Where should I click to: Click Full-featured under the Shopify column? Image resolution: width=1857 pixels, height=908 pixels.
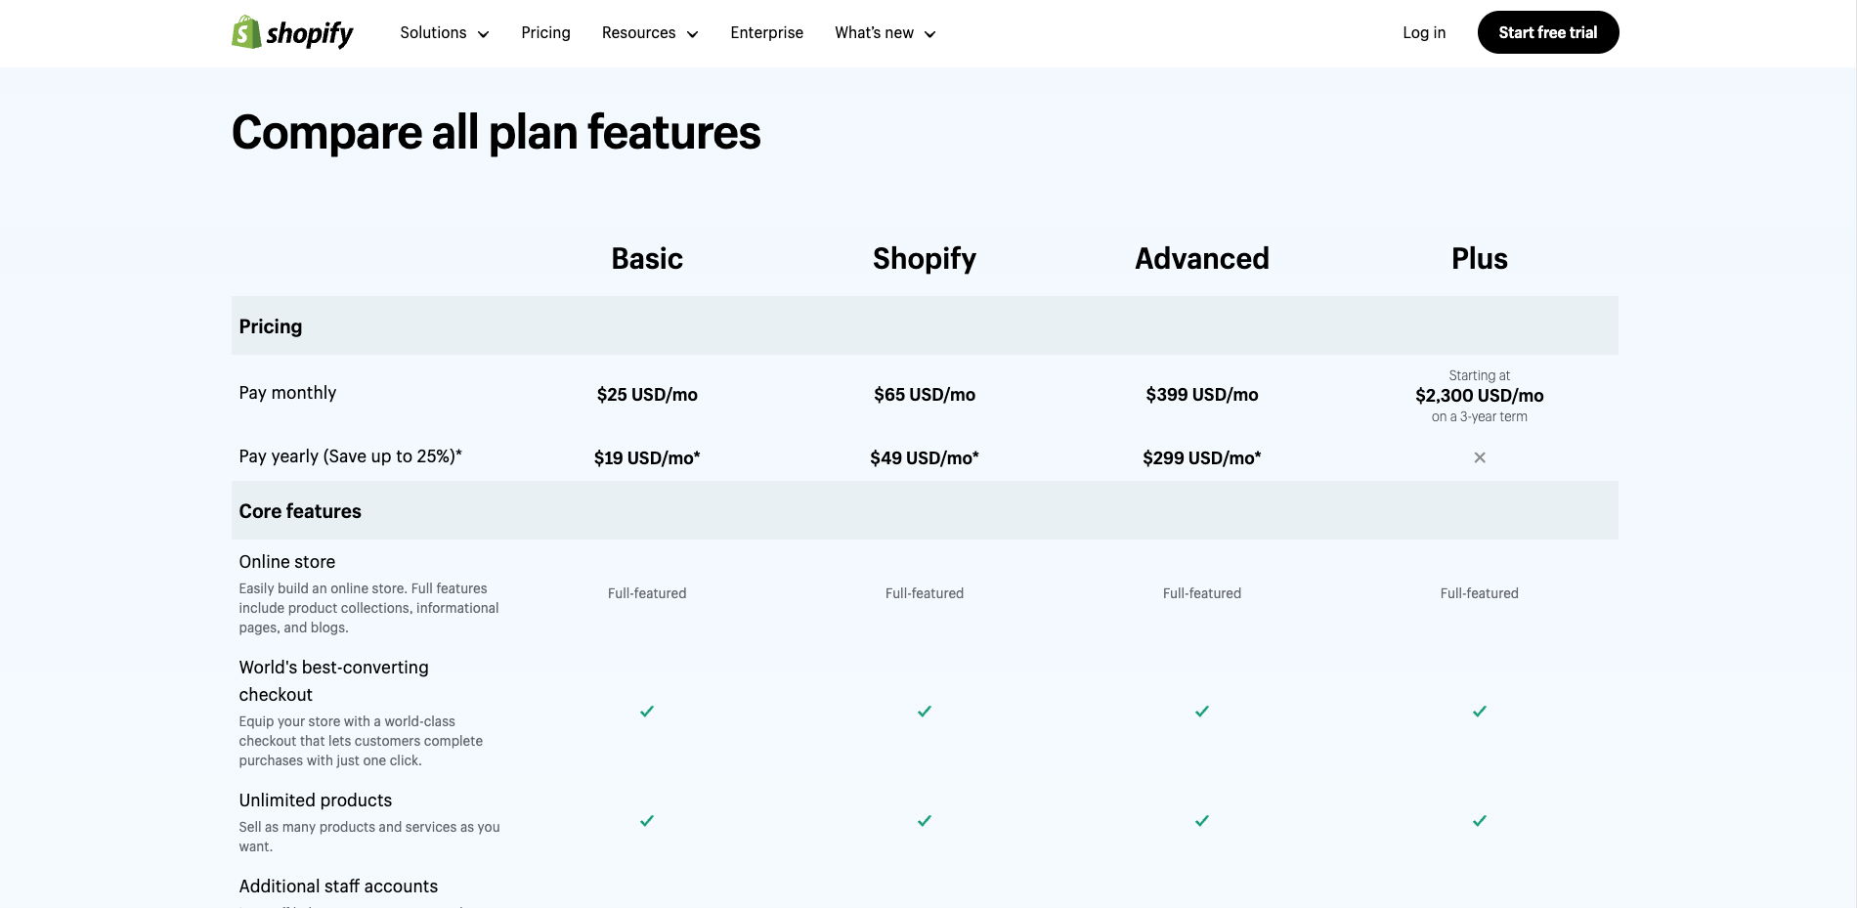tap(925, 593)
